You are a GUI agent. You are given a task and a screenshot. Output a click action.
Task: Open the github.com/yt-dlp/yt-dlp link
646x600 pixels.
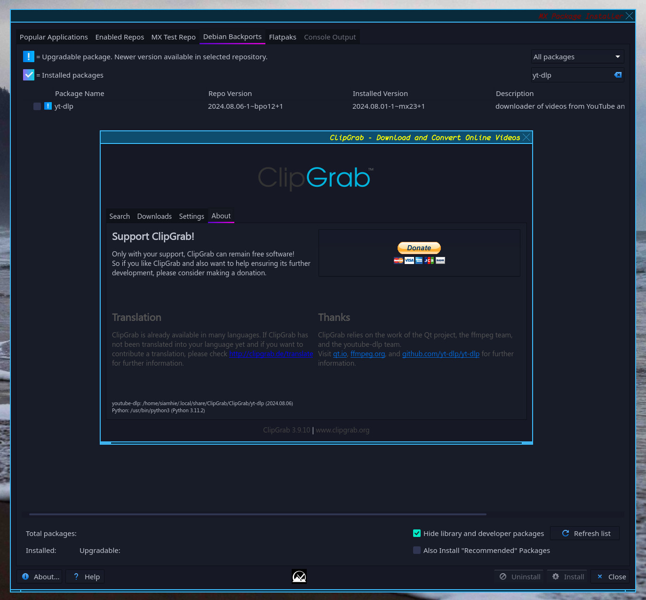(441, 354)
